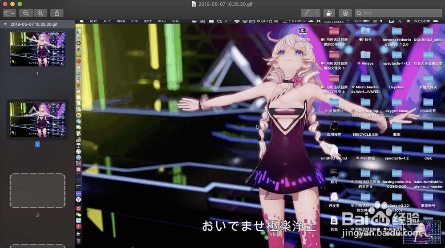The width and height of the screenshot is (445, 248).
Task: Show the Markup toolbar
Action: tap(345, 13)
